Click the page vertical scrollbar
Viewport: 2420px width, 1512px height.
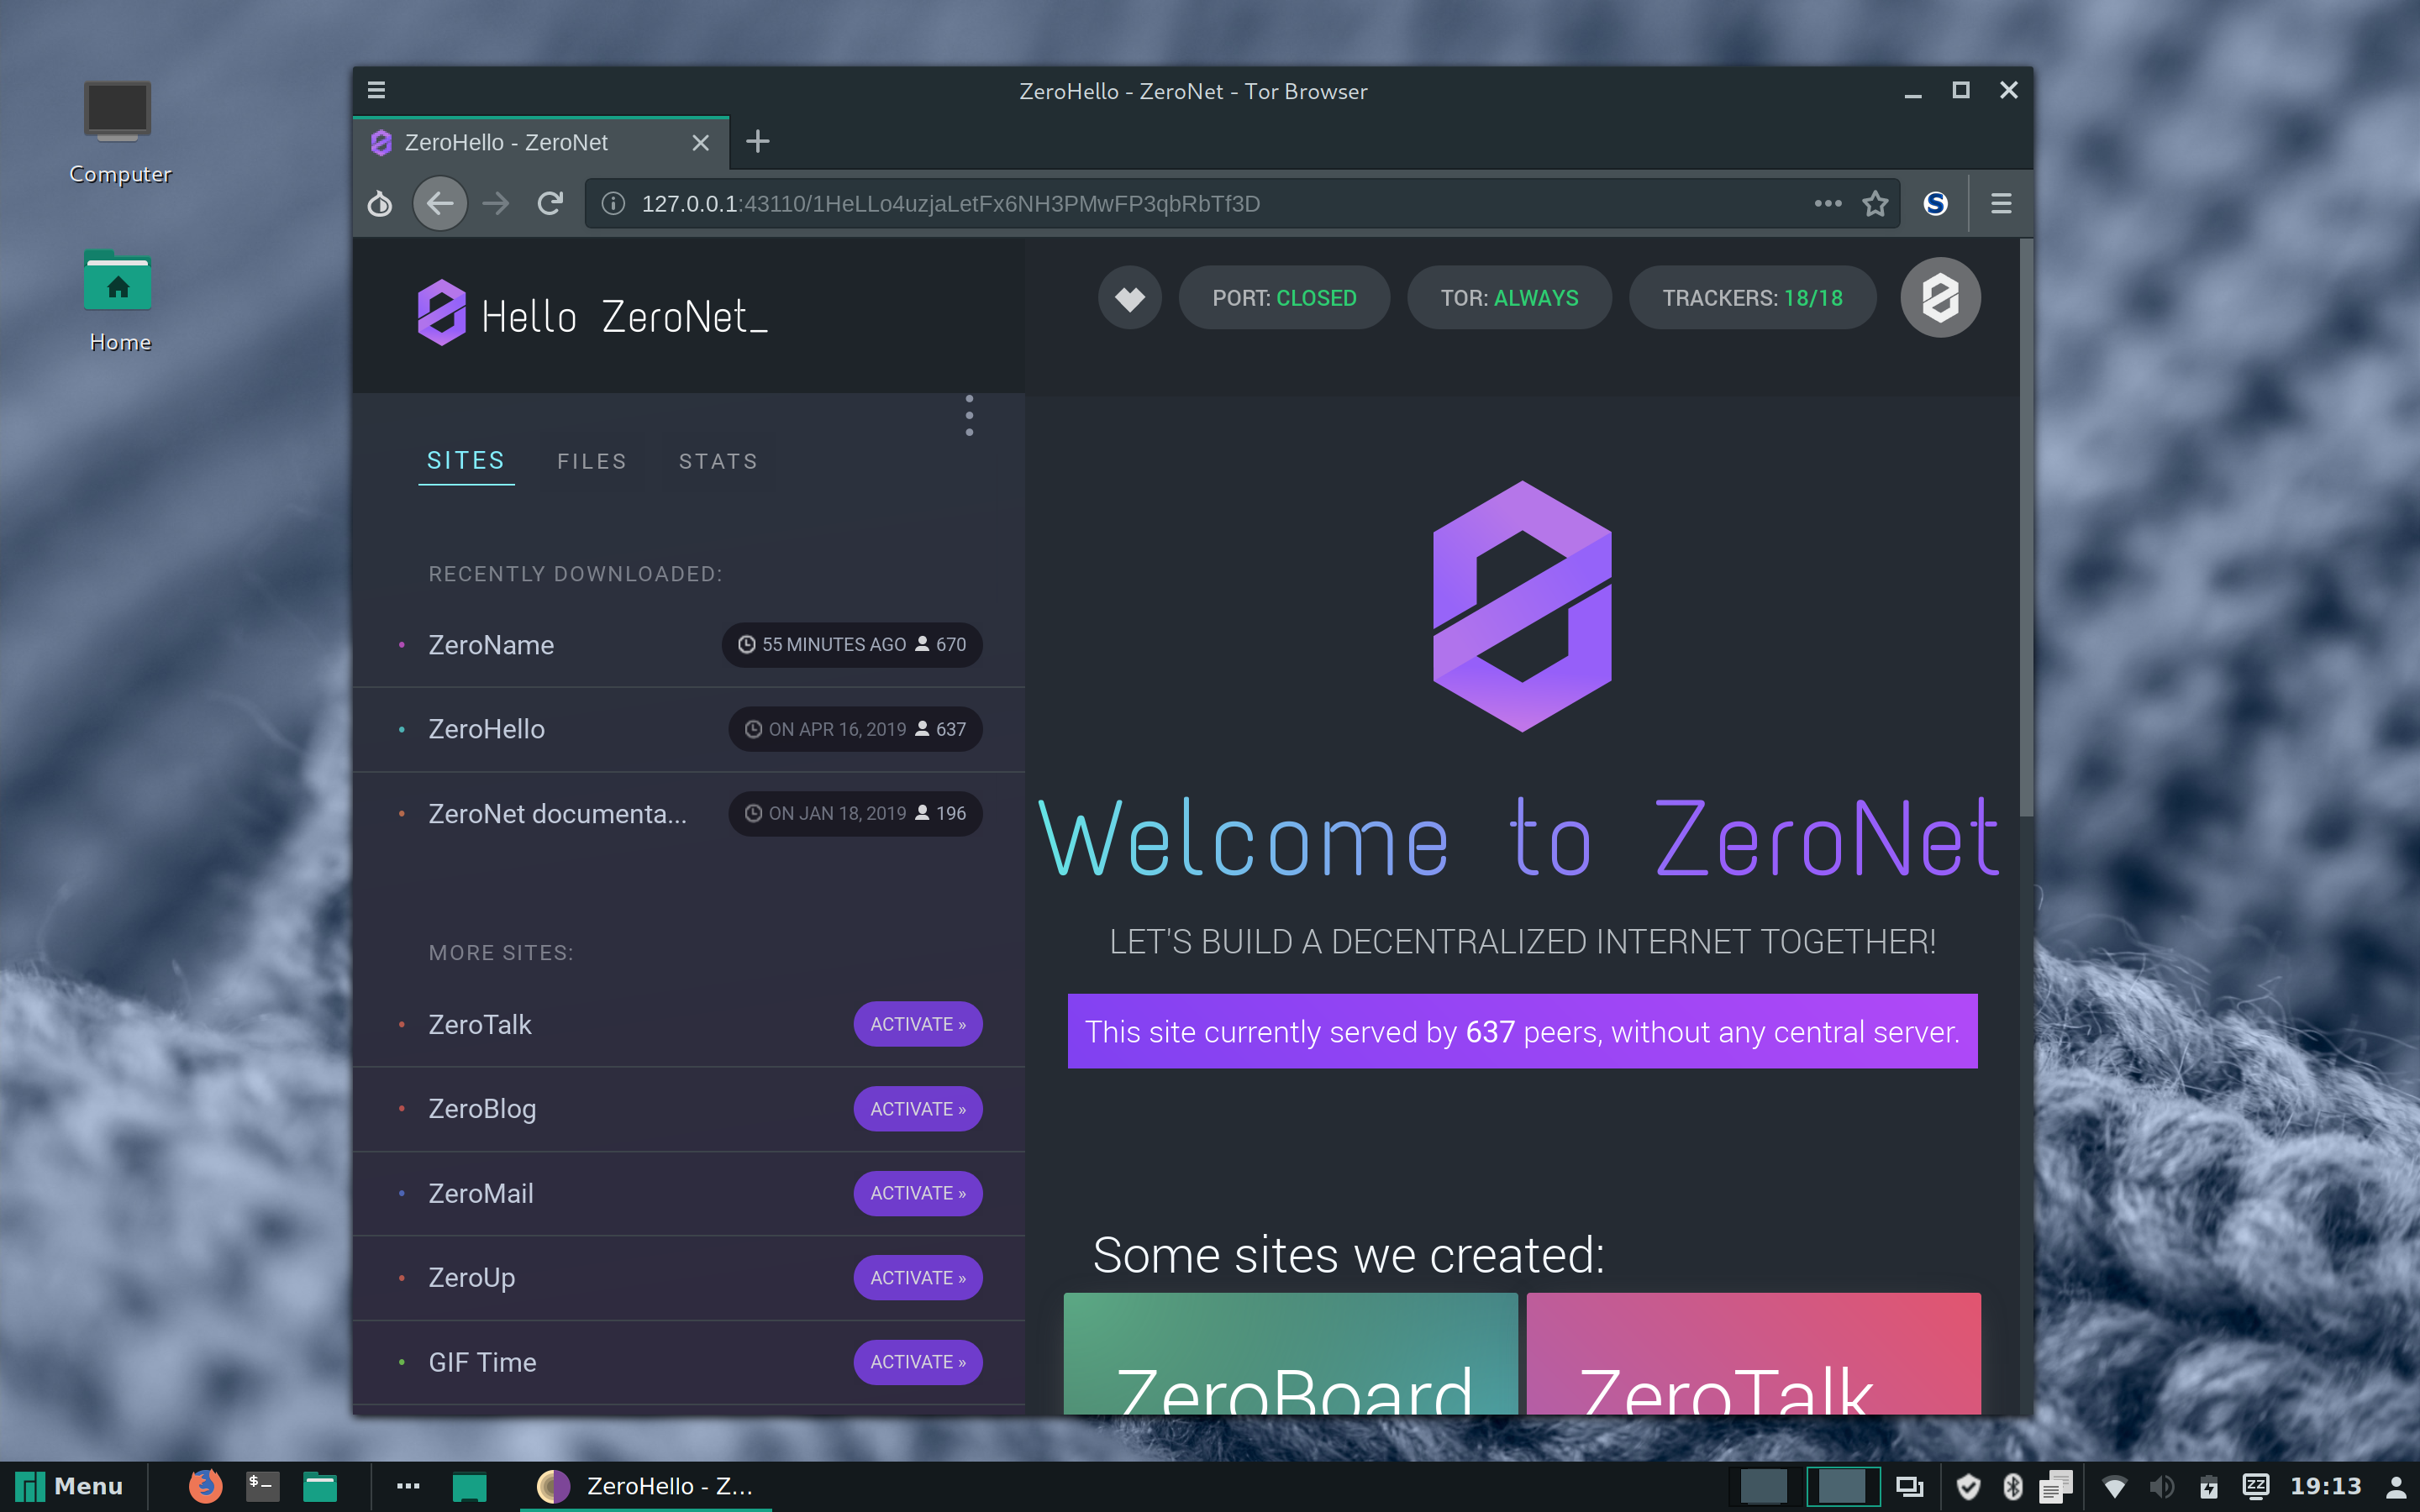tap(2026, 528)
